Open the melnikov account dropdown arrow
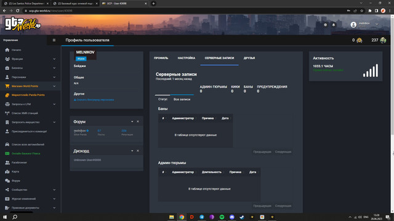The image size is (394, 221). tap(377, 25)
